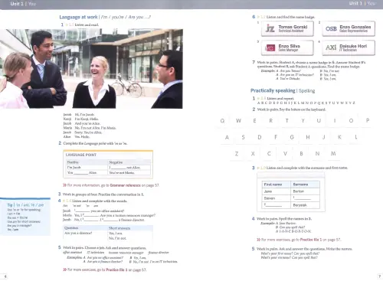
Task: Click the H key on the keyboard
Action: 308,137
